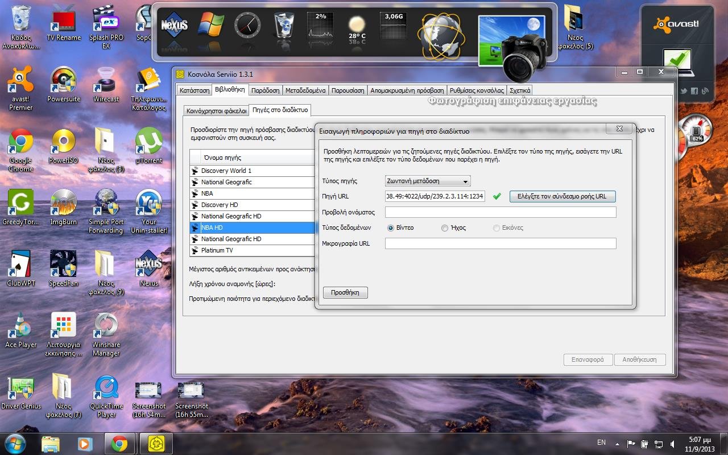Launch TV Rename from the desktop

[x=64, y=23]
